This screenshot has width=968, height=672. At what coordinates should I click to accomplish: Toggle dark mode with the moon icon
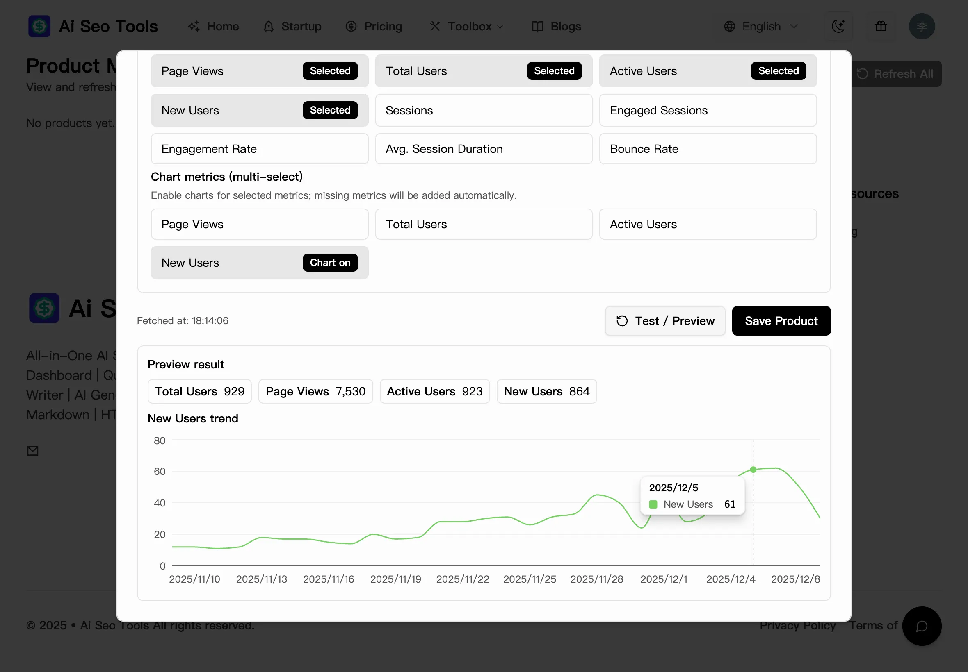(x=839, y=26)
